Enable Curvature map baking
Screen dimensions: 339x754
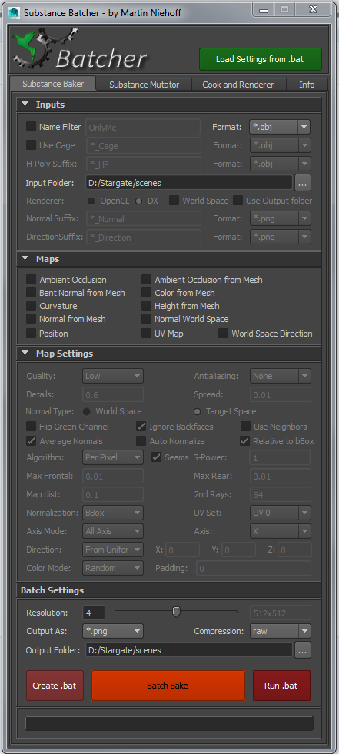point(32,306)
